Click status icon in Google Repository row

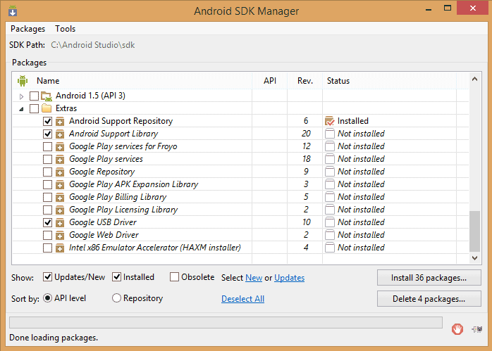pyautogui.click(x=330, y=172)
